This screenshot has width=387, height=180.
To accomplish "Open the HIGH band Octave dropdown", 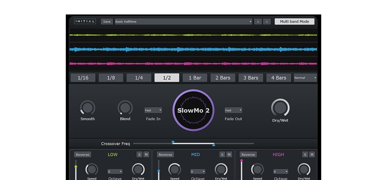I will click(x=281, y=172).
